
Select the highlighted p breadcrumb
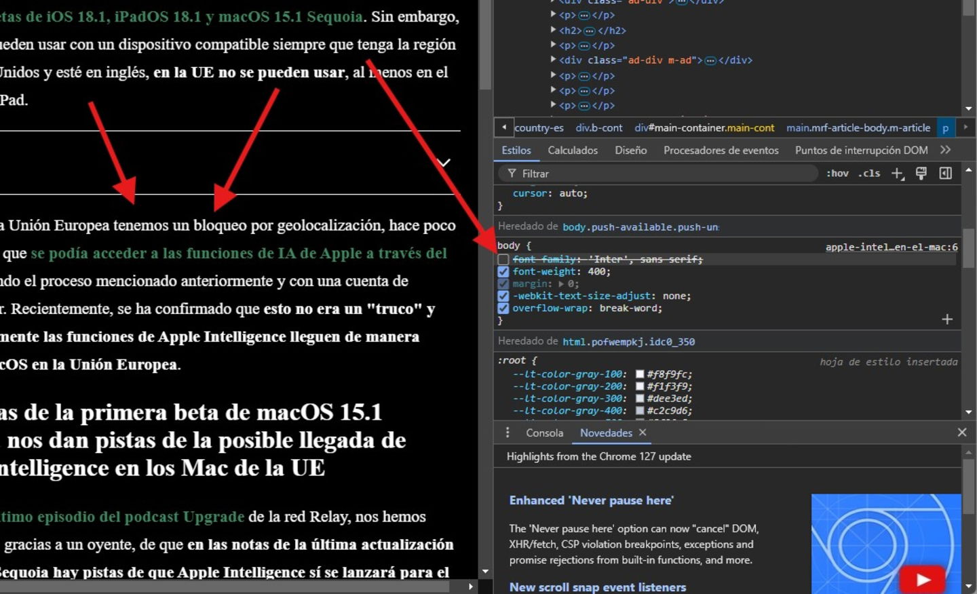[x=945, y=127]
